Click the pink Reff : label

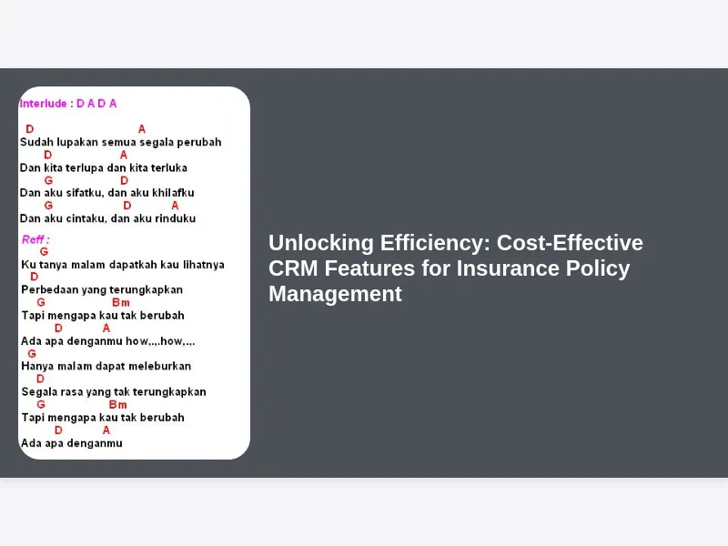[x=35, y=239]
